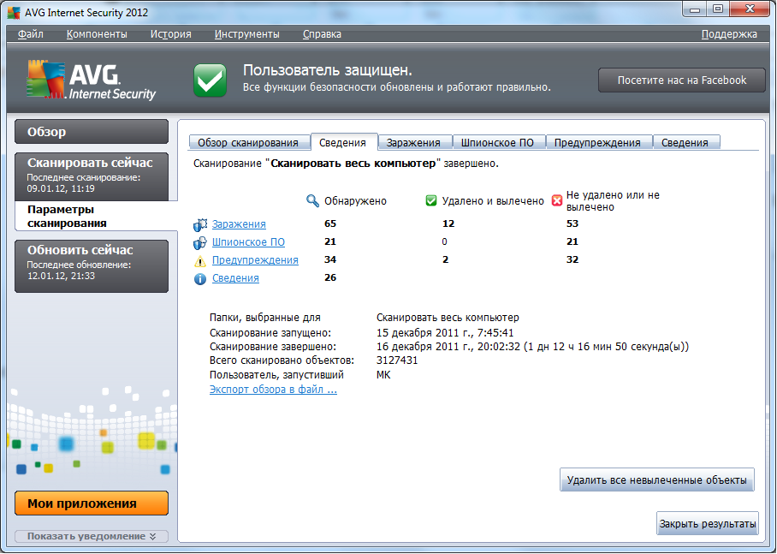The height and width of the screenshot is (554, 777).
Task: Click the Пользователь защищен heading
Action: (x=328, y=70)
